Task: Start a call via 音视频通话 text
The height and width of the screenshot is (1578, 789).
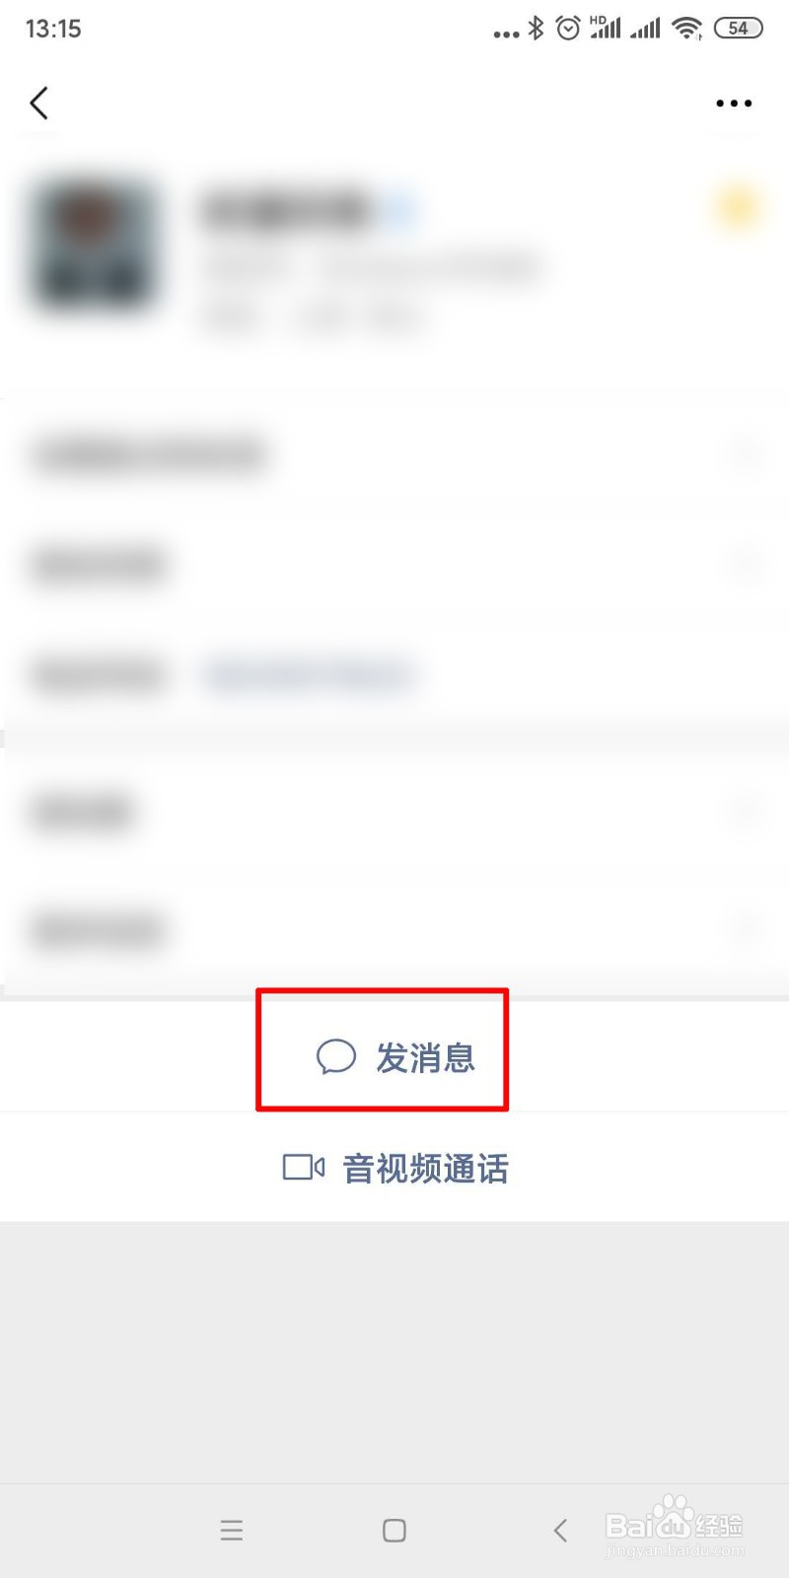Action: [426, 1169]
